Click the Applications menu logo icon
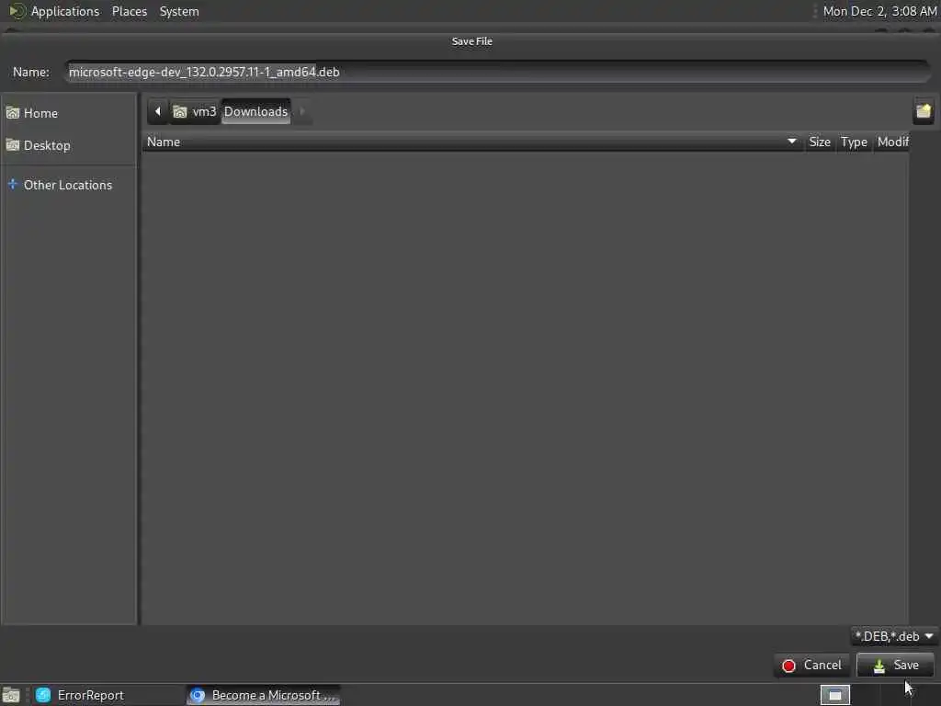This screenshot has width=941, height=706. (x=17, y=11)
